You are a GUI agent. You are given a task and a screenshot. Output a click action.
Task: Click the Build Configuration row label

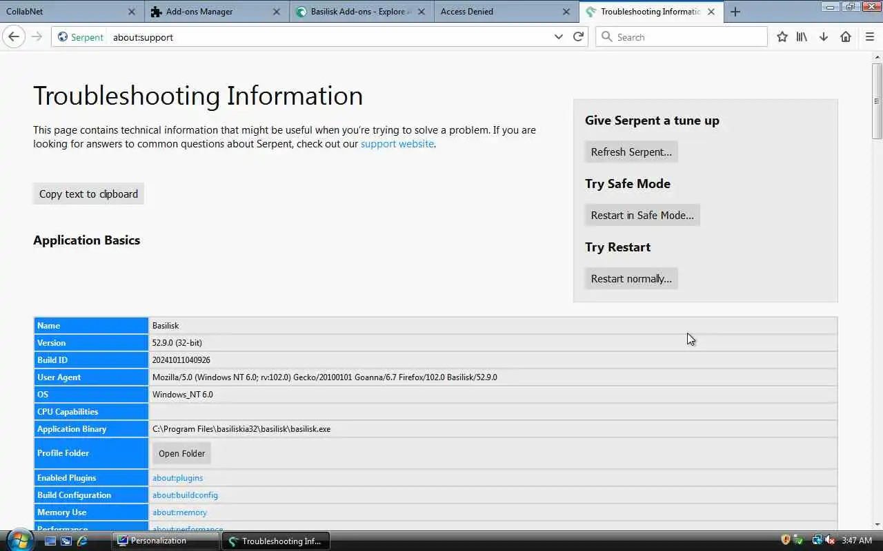[x=91, y=495]
